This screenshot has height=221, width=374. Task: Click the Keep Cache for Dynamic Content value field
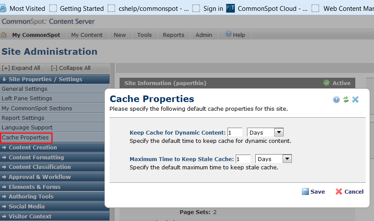235,132
